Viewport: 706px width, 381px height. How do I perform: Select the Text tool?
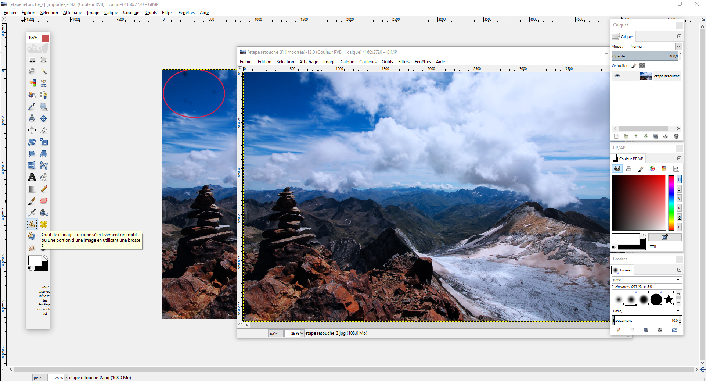[x=32, y=177]
